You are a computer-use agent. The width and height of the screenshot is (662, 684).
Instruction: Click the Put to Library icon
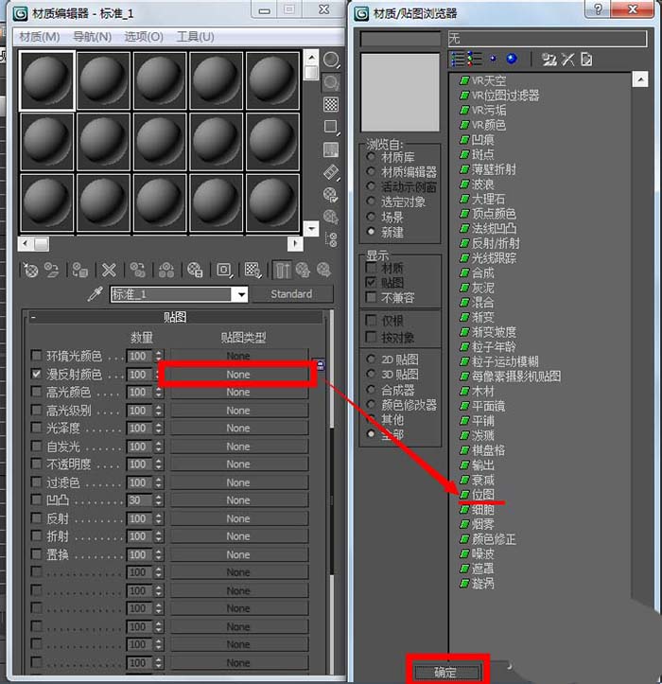tap(195, 270)
